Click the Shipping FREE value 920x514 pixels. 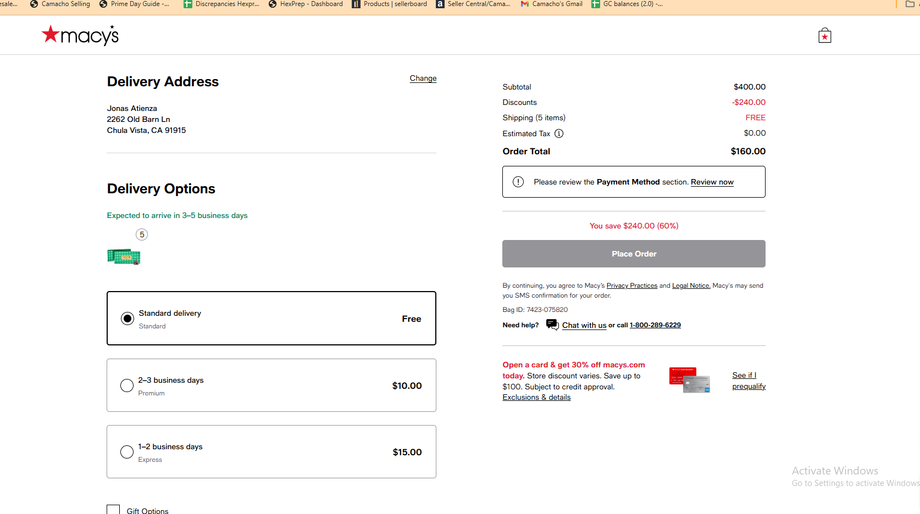755,118
